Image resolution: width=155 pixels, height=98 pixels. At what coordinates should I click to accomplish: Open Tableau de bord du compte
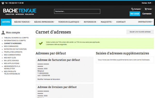pyautogui.click(x=16, y=38)
